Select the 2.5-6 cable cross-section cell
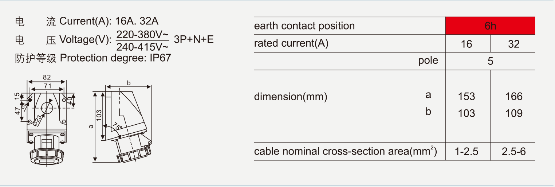 click(x=513, y=152)
